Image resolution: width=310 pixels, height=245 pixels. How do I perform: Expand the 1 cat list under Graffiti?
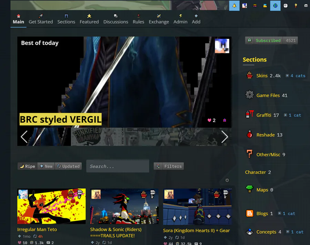tap(292, 115)
